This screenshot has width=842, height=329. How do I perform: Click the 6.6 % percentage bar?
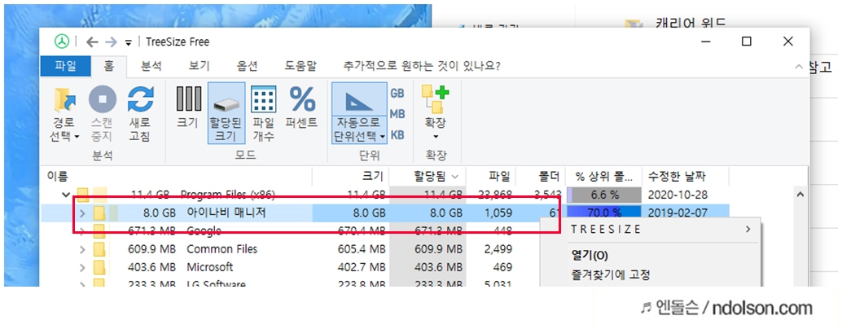[x=604, y=195]
